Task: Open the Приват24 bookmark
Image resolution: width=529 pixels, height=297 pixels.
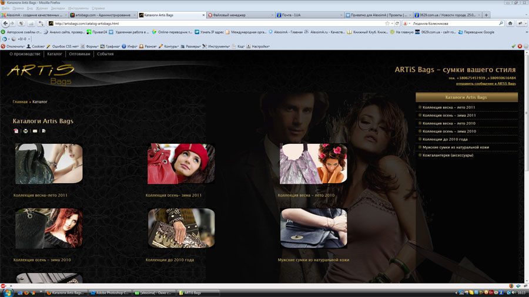Action: (97, 32)
